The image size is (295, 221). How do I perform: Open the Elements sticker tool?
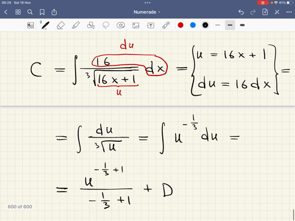(120, 25)
